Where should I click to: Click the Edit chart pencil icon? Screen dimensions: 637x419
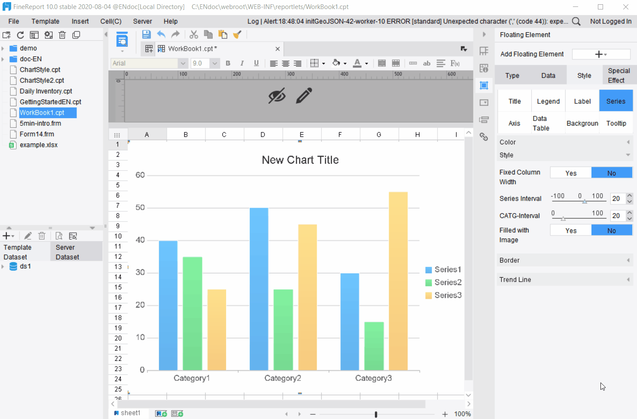click(304, 95)
